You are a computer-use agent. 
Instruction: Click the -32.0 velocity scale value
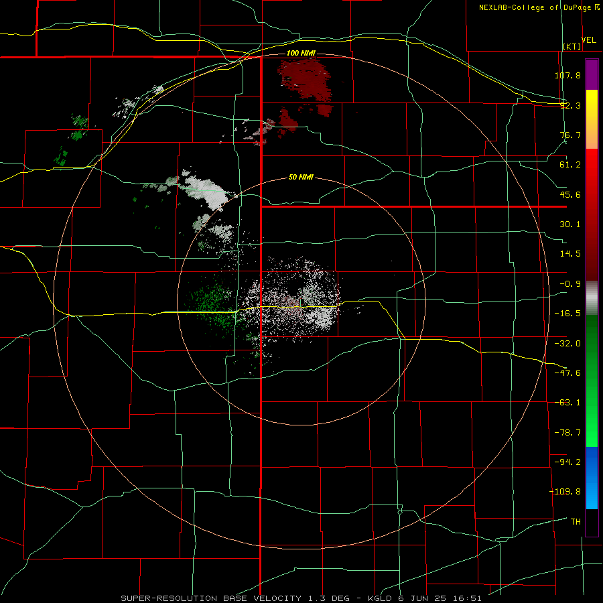567,344
